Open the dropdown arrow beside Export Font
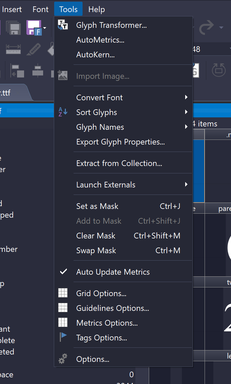 pos(44,28)
